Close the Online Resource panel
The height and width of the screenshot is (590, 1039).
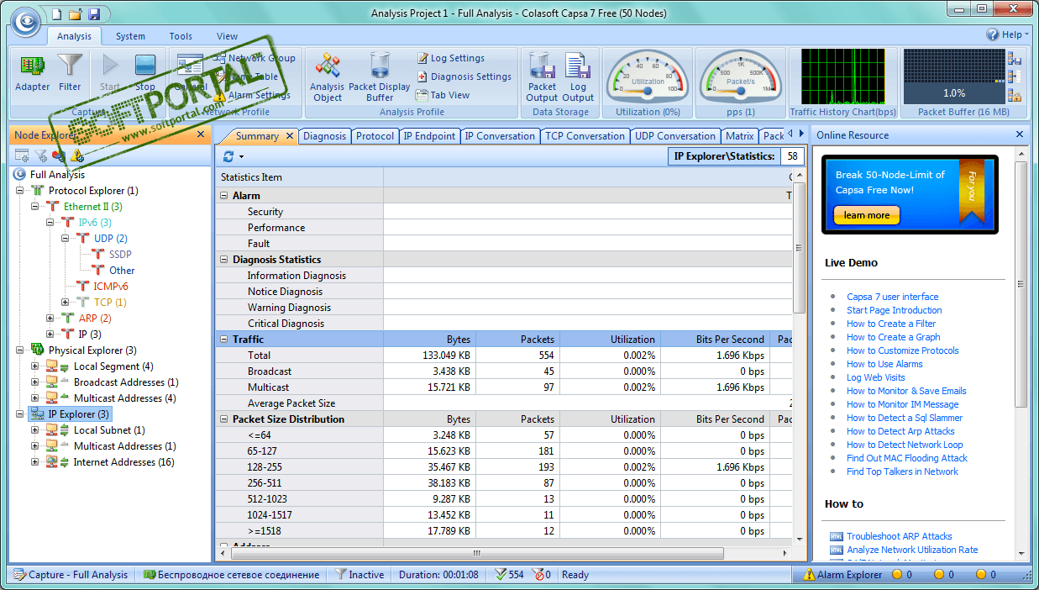pos(1020,134)
